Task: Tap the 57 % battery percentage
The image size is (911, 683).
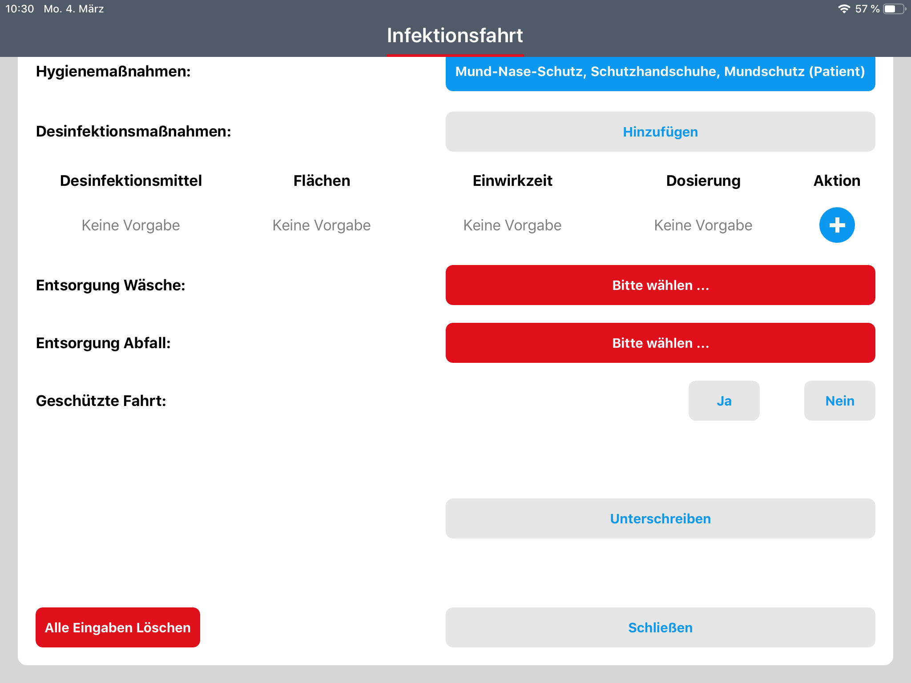Action: [867, 9]
